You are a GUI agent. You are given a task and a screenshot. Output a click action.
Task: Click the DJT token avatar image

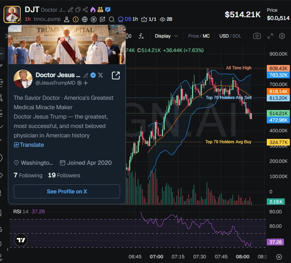coord(12,14)
